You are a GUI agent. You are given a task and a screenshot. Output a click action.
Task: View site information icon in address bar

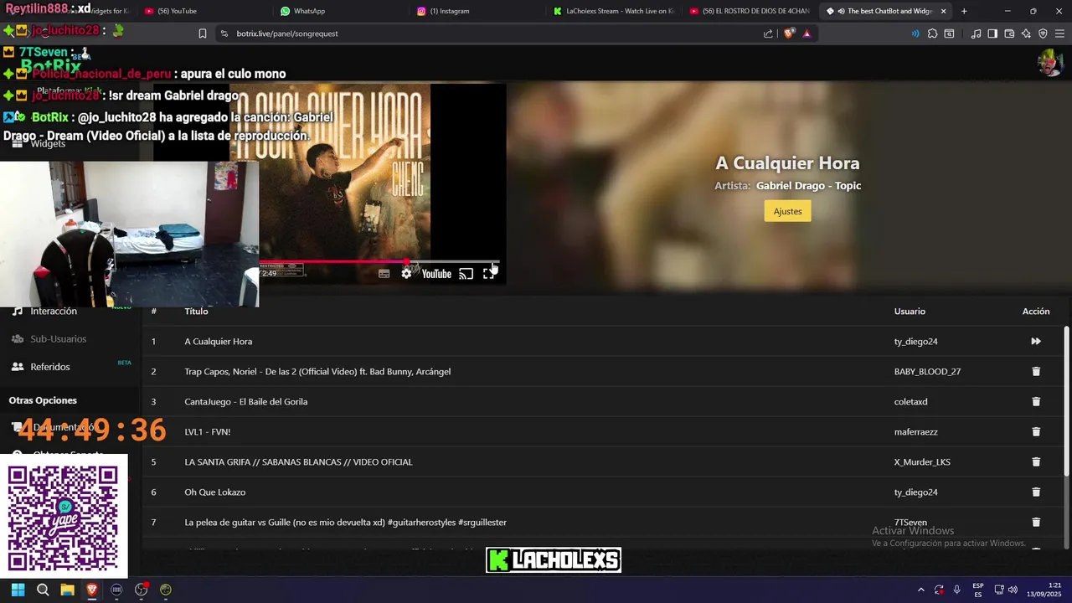point(224,33)
